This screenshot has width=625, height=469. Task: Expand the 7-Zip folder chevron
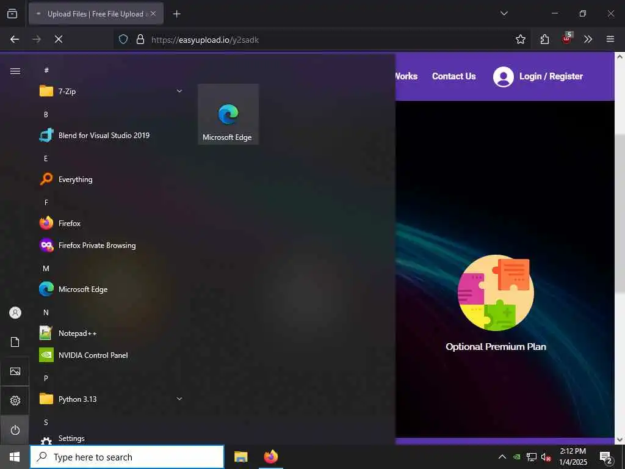pyautogui.click(x=179, y=92)
